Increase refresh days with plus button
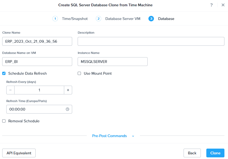228x159 pixels. [x=68, y=90]
